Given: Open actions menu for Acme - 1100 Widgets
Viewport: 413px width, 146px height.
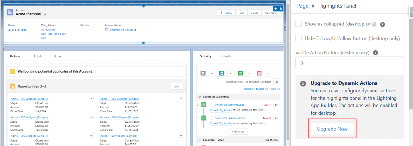Looking at the screenshot, I should click(x=181, y=117).
